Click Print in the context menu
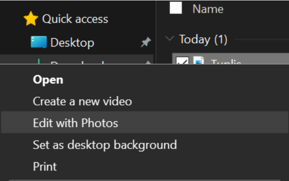 pos(45,167)
